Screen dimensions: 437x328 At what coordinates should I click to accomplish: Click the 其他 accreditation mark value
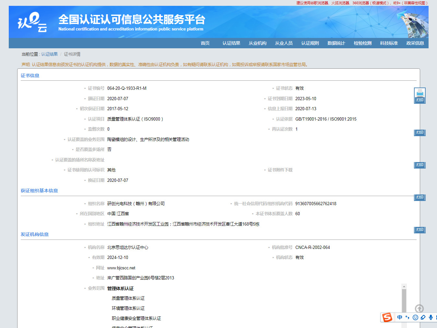pyautogui.click(x=111, y=170)
